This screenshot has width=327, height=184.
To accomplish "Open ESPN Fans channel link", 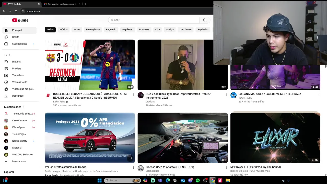I will tap(59, 102).
